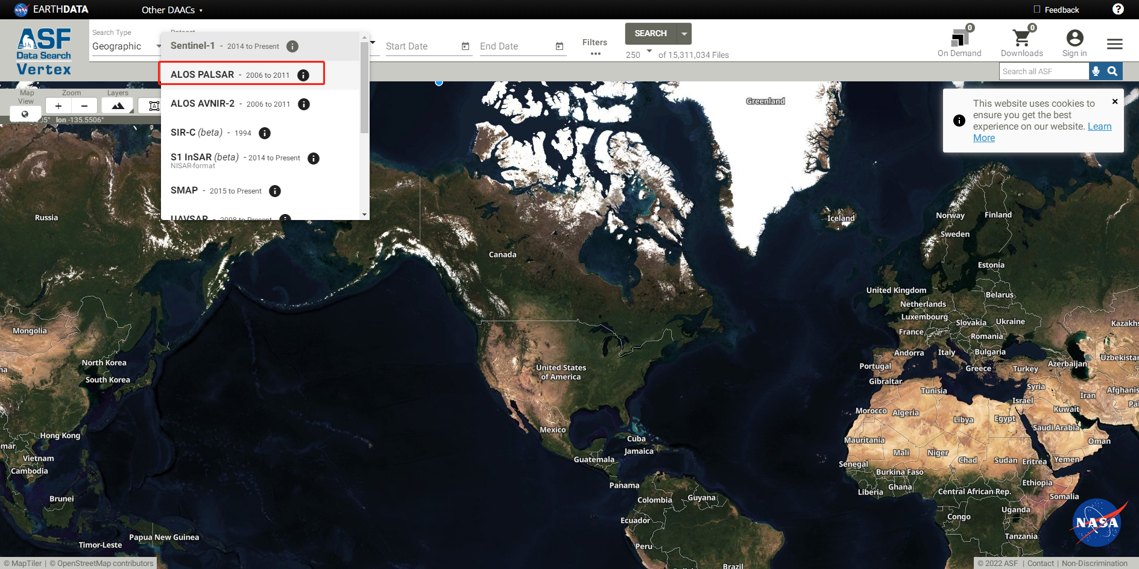Open Contact footer link
The image size is (1139, 569).
coord(1041,564)
